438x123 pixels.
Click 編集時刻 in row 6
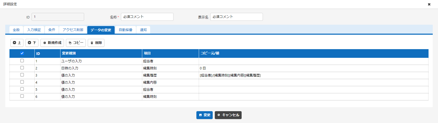[150, 97]
